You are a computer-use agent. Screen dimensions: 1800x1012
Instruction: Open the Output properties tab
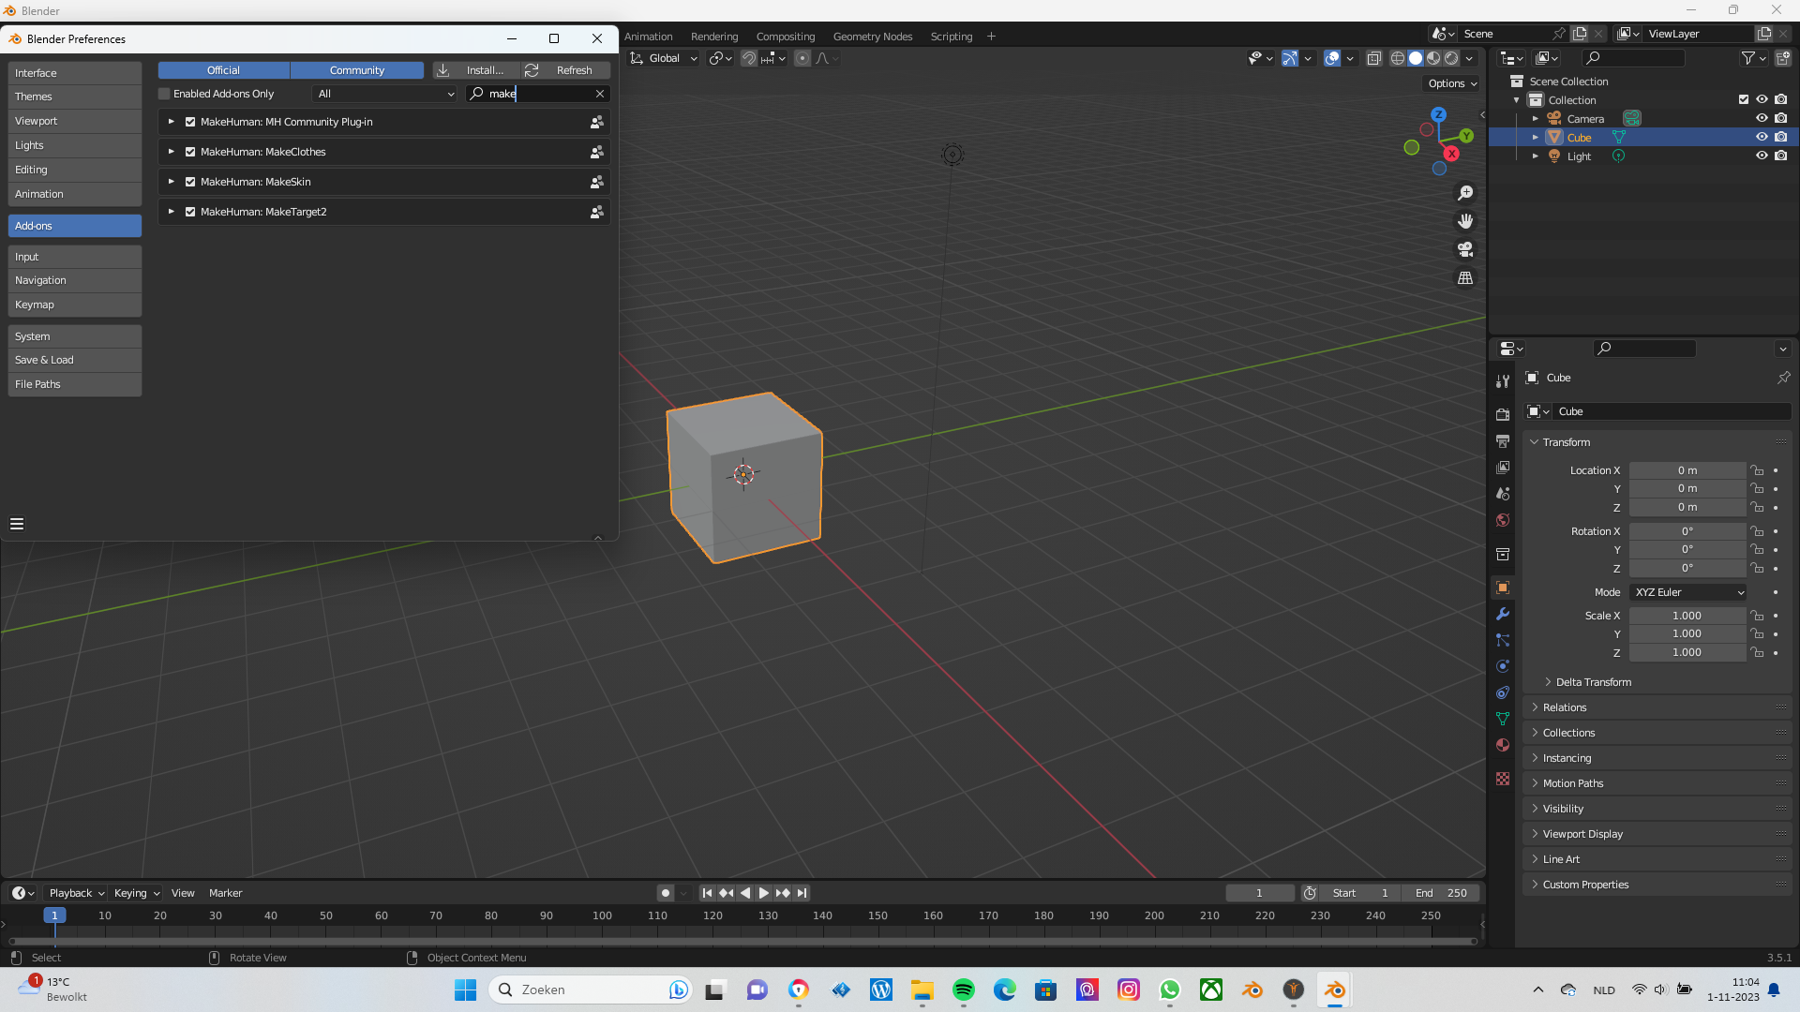pyautogui.click(x=1503, y=440)
